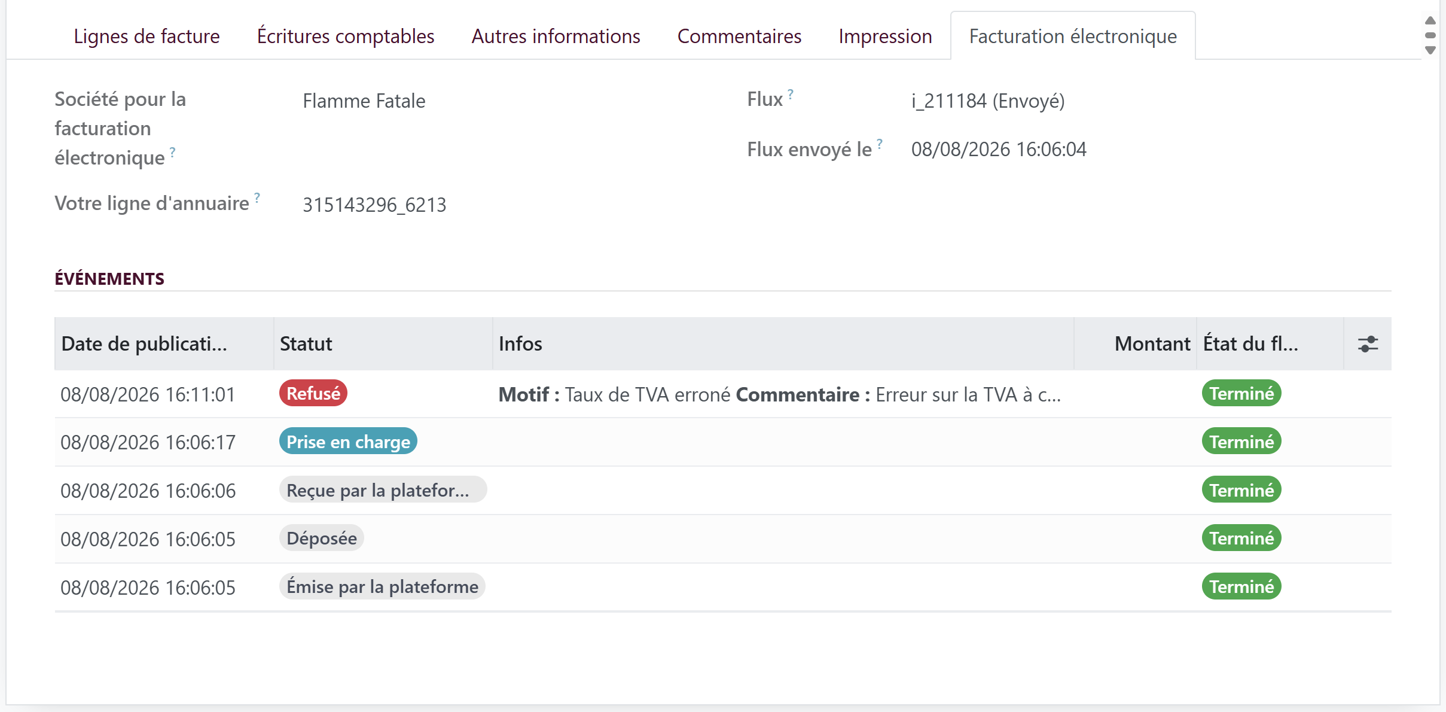This screenshot has height=712, width=1446.
Task: Click the Émise par la plateforme badge
Action: click(x=382, y=586)
